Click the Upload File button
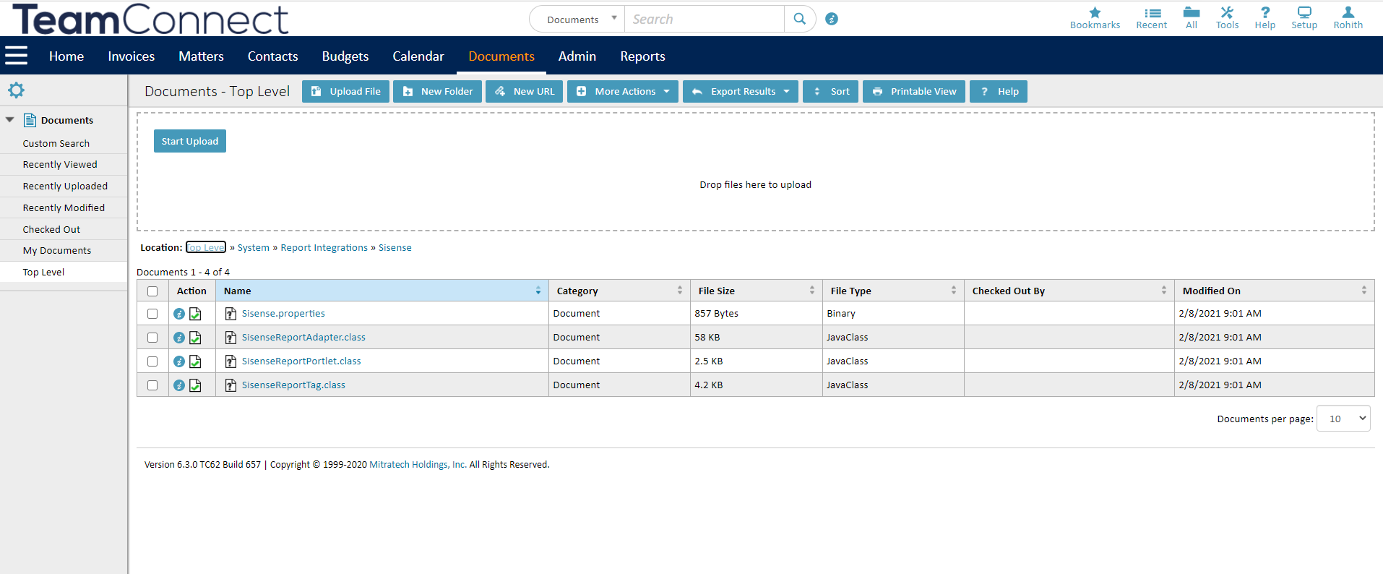 (x=345, y=92)
